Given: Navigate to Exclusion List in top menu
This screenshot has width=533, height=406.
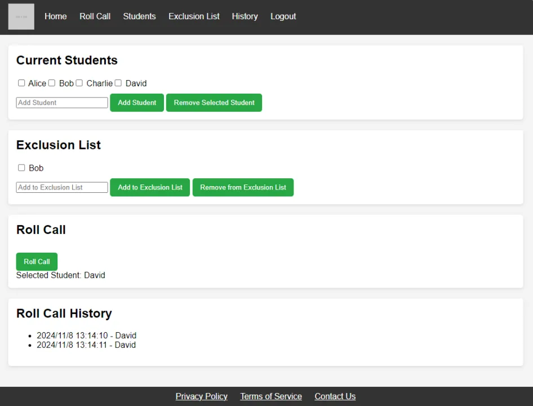Looking at the screenshot, I should (x=194, y=16).
